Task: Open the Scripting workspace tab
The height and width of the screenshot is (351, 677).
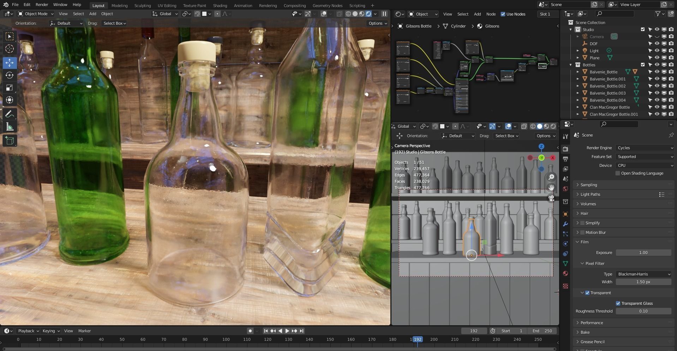Action: [x=357, y=6]
